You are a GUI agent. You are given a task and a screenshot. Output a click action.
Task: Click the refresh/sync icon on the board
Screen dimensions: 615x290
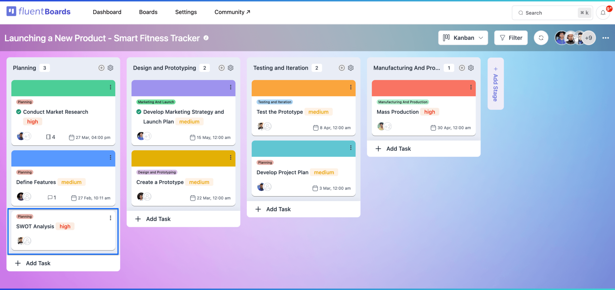(541, 38)
